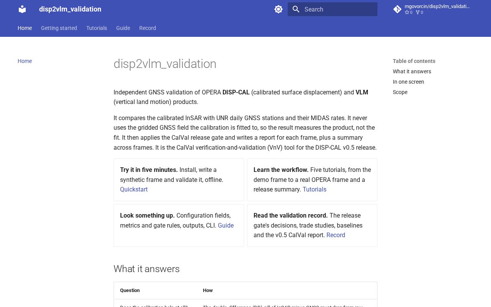
Task: Open the Guide link in the lookup card
Action: point(226,225)
